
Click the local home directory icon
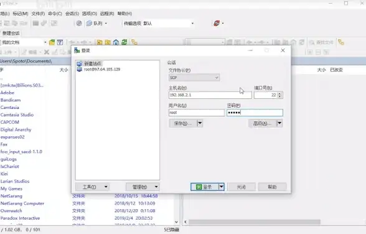[x=116, y=42]
